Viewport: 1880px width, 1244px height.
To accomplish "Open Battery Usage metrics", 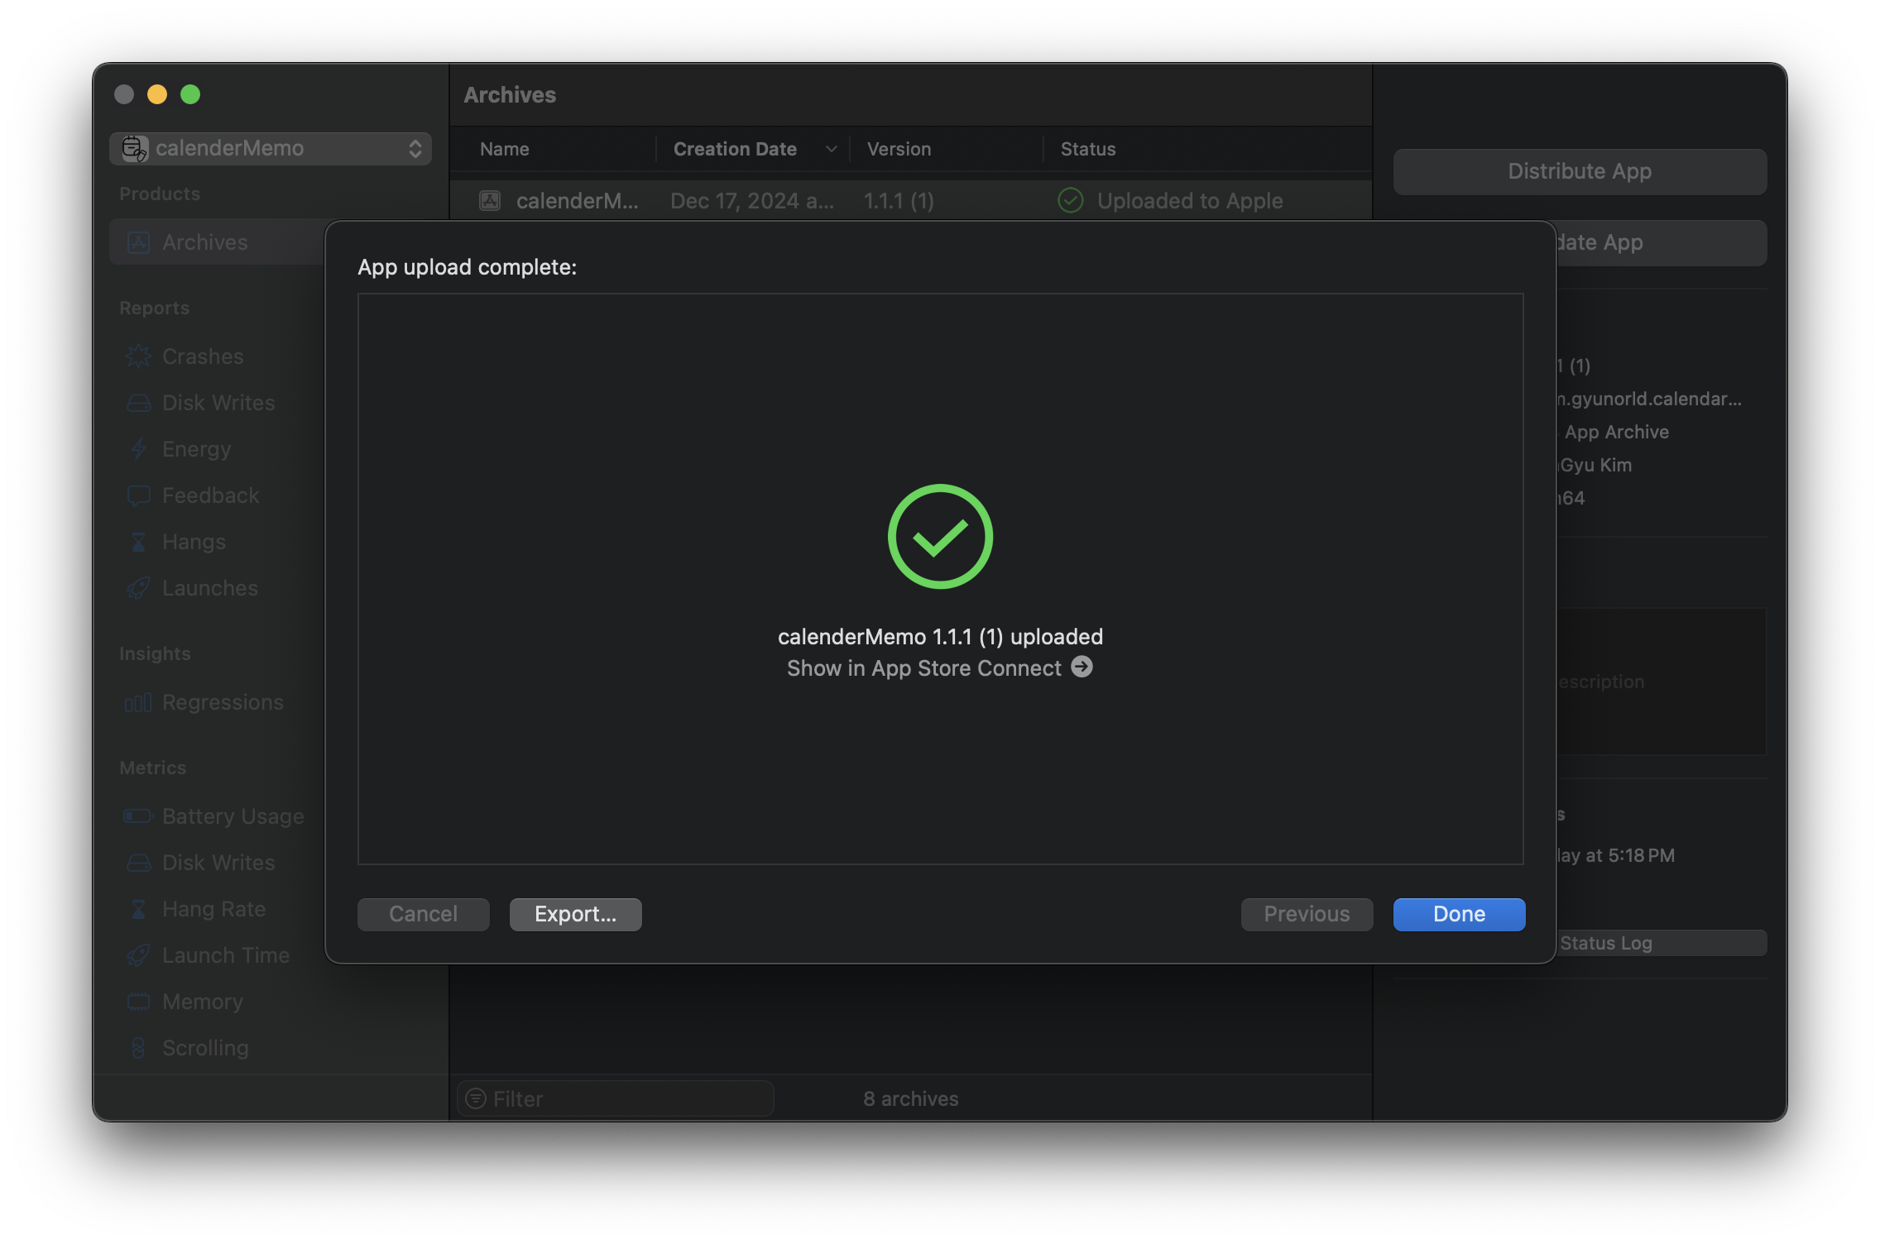I will [x=233, y=816].
